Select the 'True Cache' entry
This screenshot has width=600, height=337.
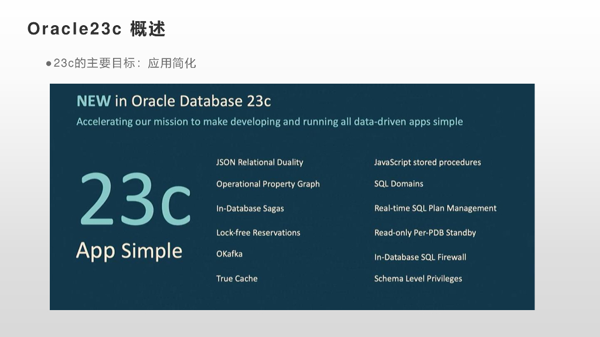click(x=237, y=278)
